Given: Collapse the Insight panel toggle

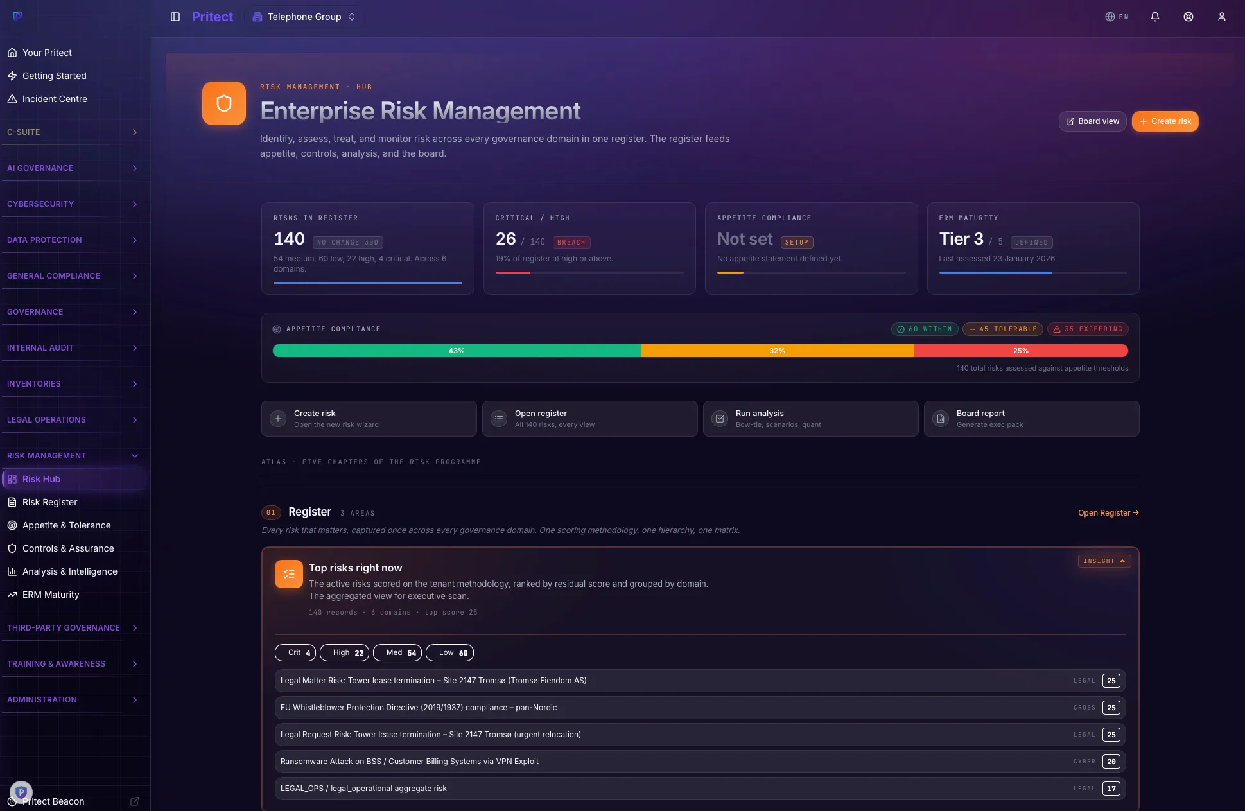Looking at the screenshot, I should [1104, 561].
